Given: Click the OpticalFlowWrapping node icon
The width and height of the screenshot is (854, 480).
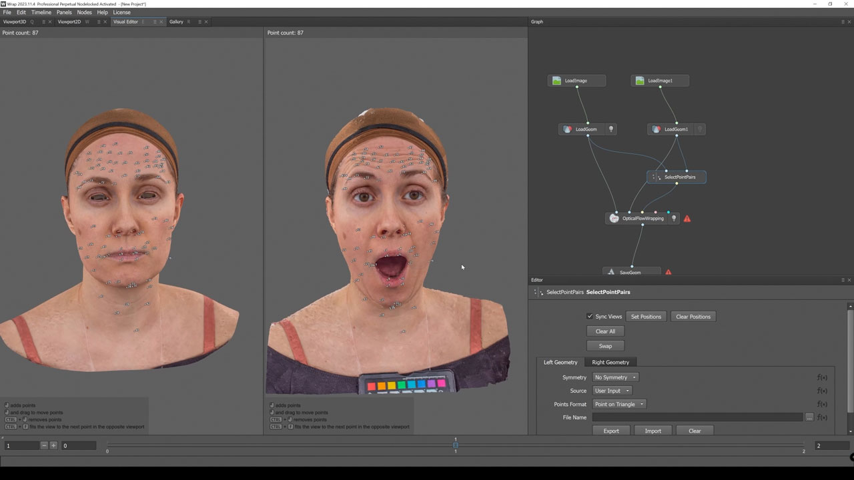Looking at the screenshot, I should pyautogui.click(x=614, y=219).
